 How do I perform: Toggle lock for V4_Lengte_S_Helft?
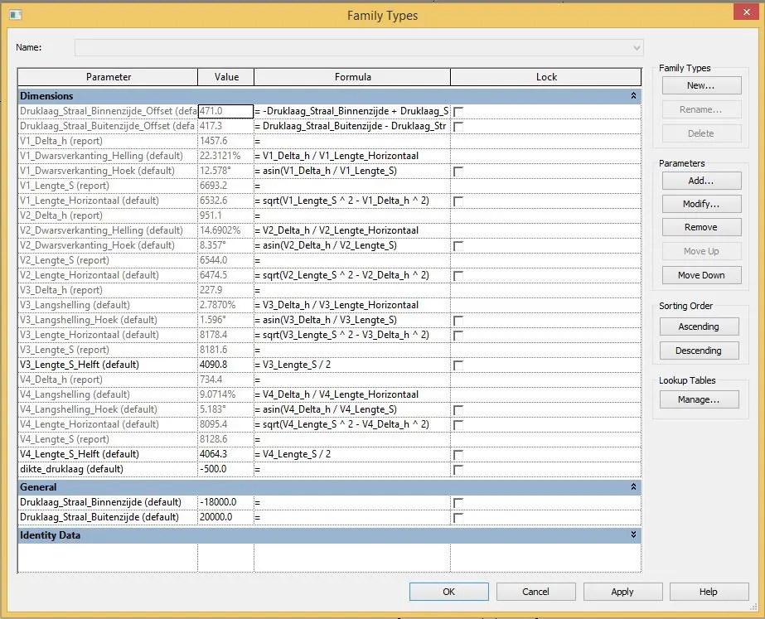pyautogui.click(x=458, y=455)
